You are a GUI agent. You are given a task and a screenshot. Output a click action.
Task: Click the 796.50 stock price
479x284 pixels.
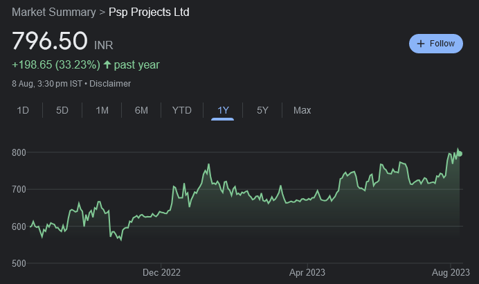pos(49,40)
